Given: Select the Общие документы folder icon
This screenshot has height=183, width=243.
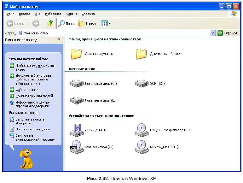Looking at the screenshot, I should click(x=76, y=54).
